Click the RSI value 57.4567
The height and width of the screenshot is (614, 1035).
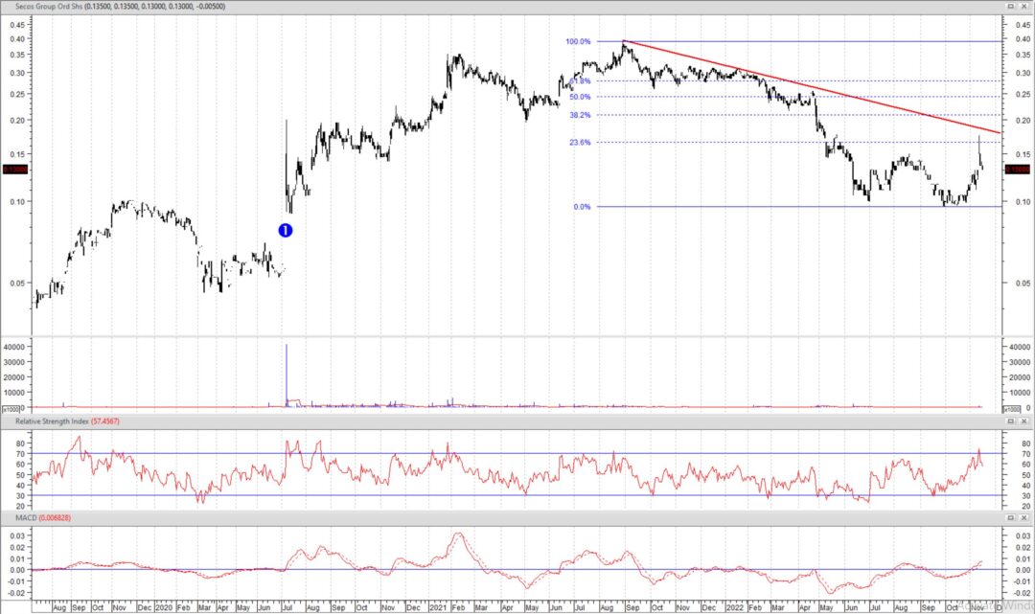105,421
